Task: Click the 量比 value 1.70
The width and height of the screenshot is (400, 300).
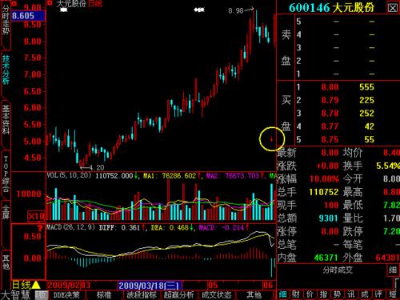Action: (391, 218)
